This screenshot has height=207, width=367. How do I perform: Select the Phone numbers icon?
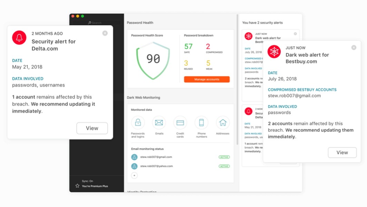[x=201, y=122]
